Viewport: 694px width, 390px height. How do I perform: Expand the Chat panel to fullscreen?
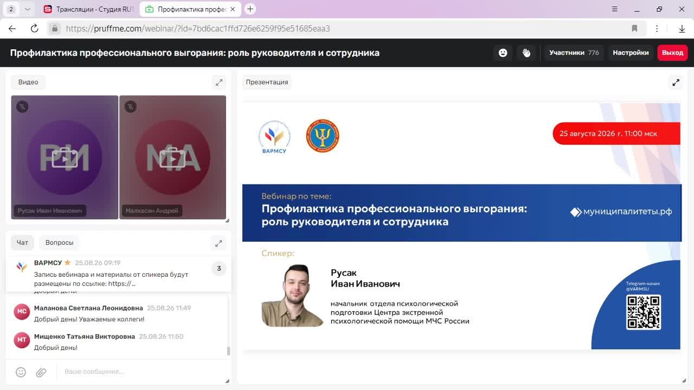click(219, 243)
